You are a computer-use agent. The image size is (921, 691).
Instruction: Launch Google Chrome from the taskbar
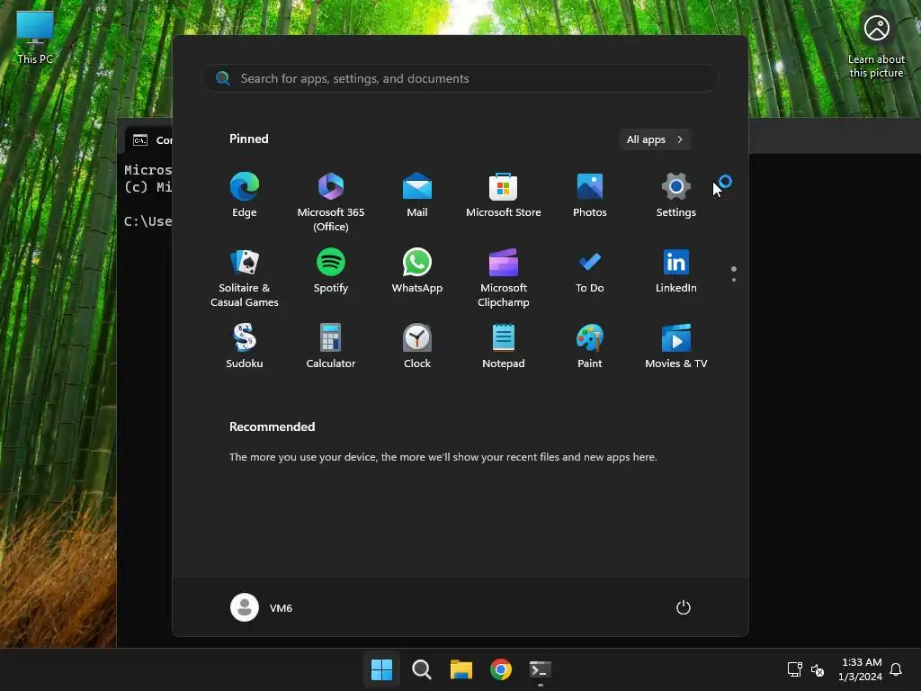pos(501,669)
